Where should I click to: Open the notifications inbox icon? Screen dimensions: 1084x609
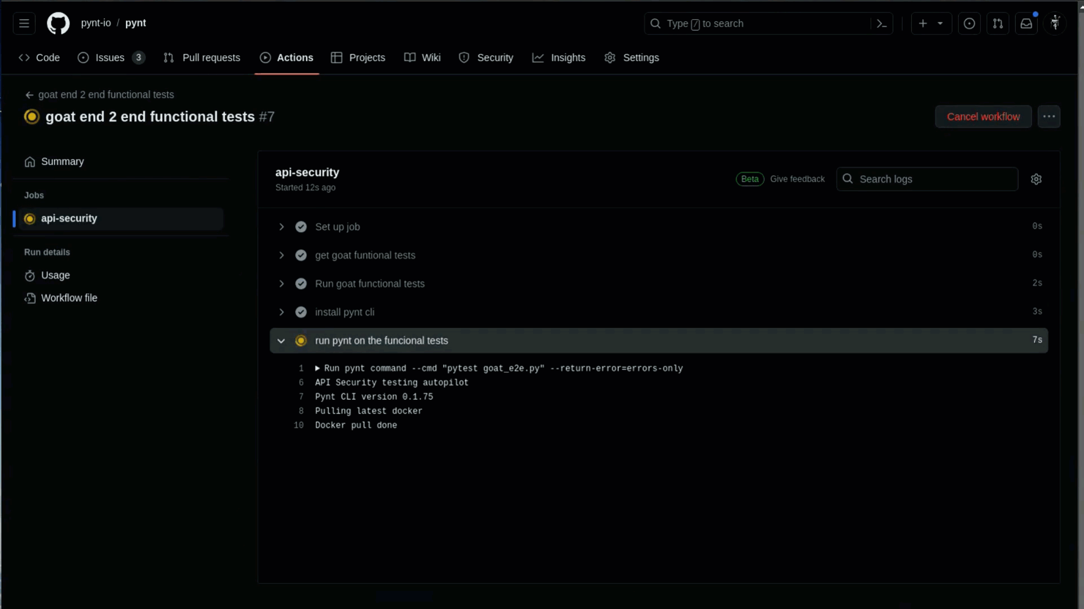click(1026, 24)
